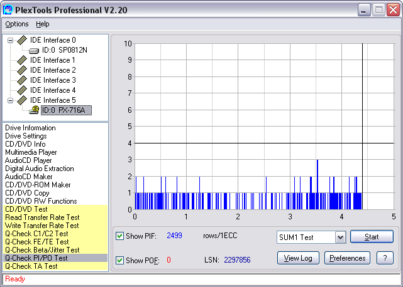Open CD/DVD Copy
This screenshot has height=287, width=403.
27,193
